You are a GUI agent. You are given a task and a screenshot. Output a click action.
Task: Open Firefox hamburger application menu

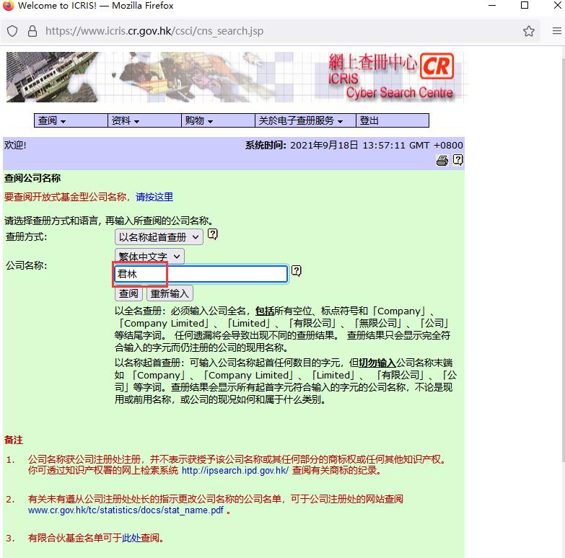pyautogui.click(x=556, y=31)
